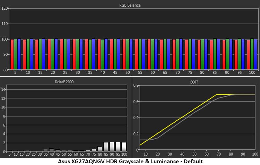Click the EOTF chart title
This screenshot has width=260, height=165.
pyautogui.click(x=194, y=82)
